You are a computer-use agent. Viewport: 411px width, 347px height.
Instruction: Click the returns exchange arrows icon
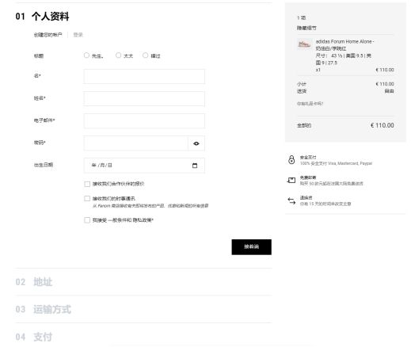(x=291, y=200)
